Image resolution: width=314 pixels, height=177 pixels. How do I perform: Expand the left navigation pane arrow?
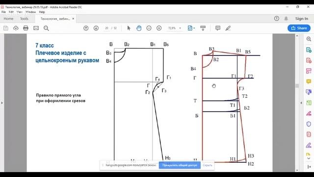tap(2, 103)
